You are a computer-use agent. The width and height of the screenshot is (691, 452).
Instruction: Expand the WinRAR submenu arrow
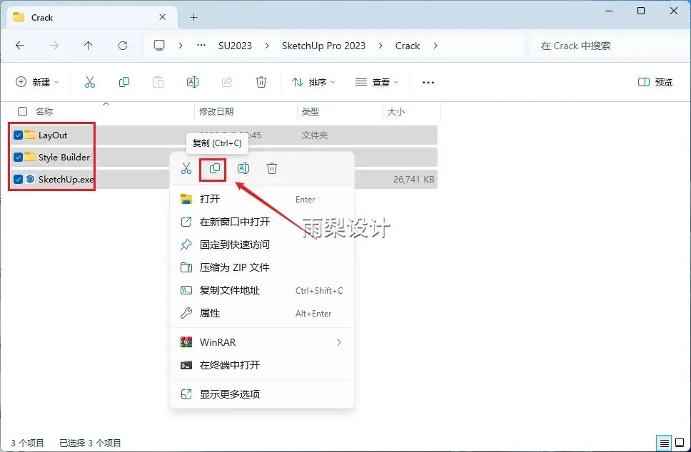click(x=339, y=342)
